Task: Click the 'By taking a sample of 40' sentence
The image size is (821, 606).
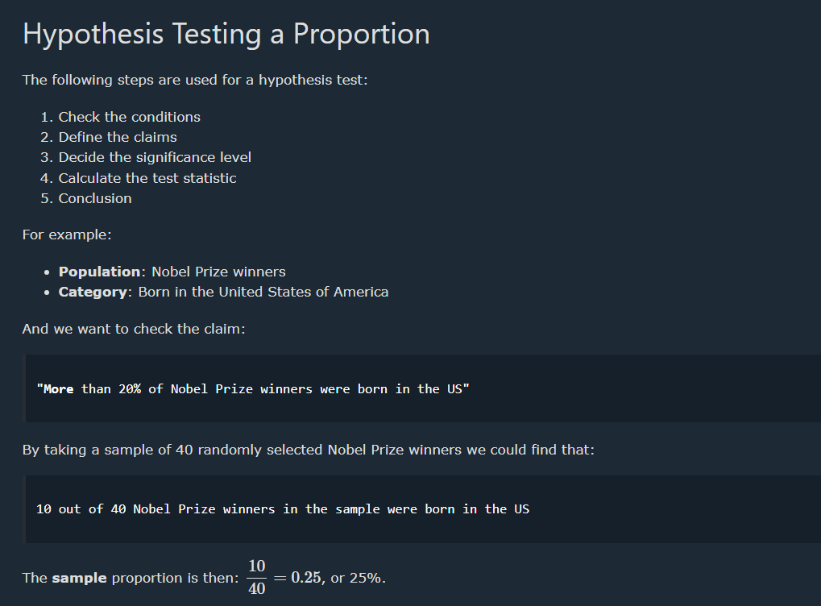Action: pyautogui.click(x=309, y=450)
